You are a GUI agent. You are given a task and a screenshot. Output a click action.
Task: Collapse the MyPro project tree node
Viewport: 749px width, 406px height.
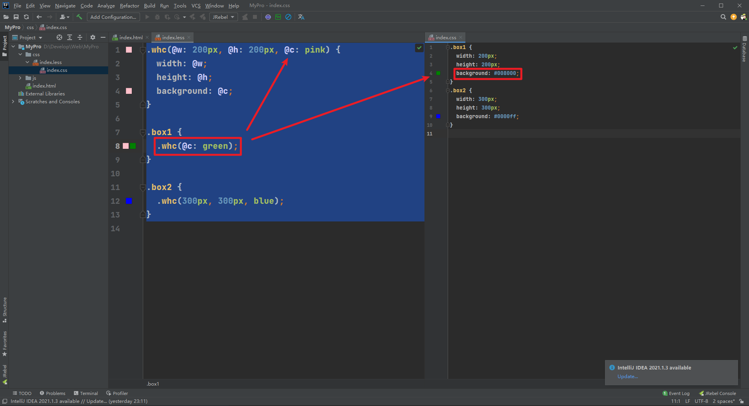[13, 46]
